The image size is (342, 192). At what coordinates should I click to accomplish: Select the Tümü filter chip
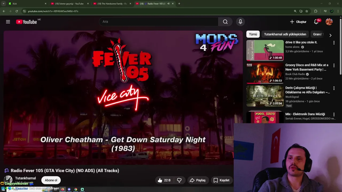click(253, 34)
